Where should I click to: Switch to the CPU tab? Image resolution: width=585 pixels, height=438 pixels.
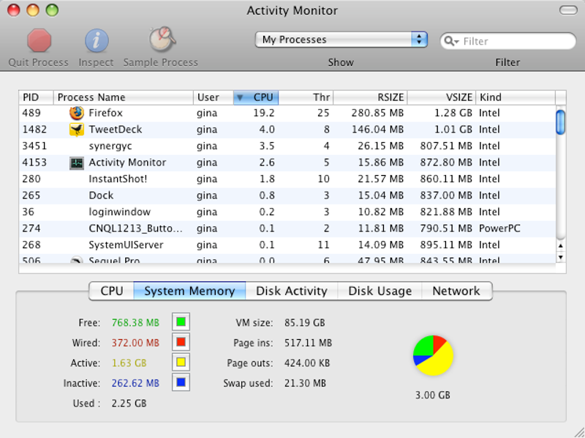click(112, 291)
